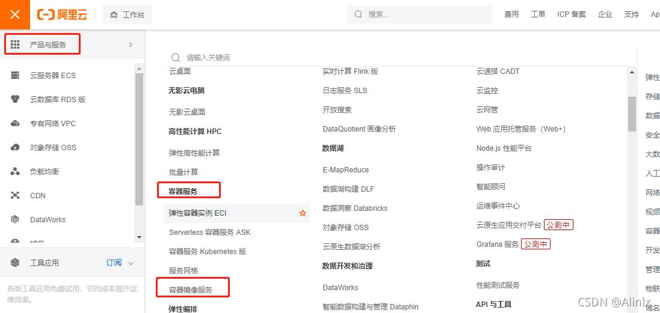
Task: Close the menu with the orange X button
Action: pos(14,14)
